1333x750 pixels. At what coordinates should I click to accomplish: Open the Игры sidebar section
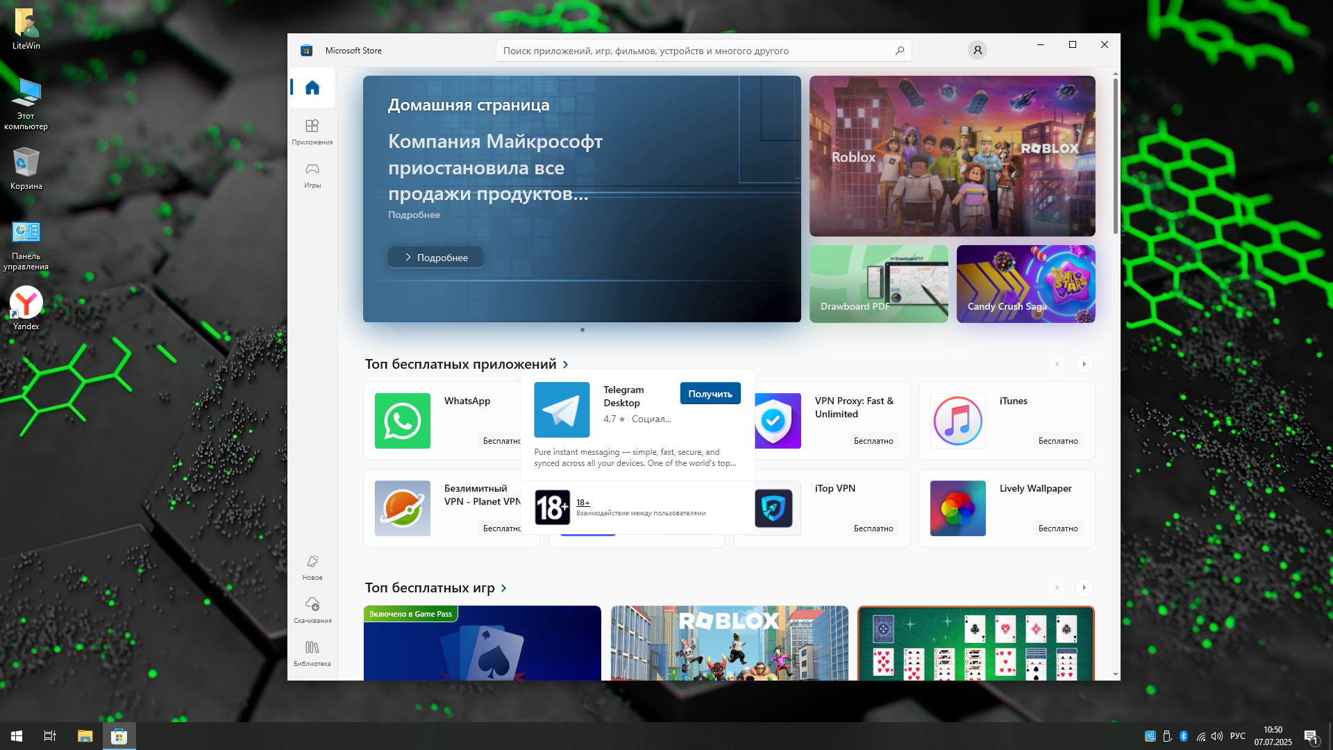click(x=312, y=174)
